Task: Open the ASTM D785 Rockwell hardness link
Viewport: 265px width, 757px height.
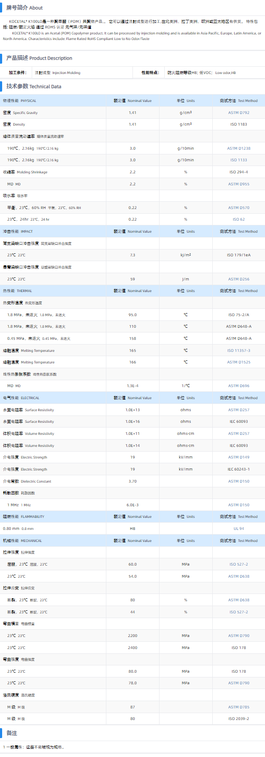Action: point(238,707)
